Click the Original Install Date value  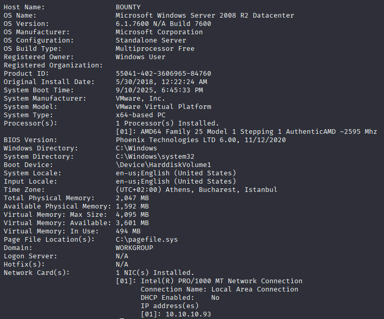[161, 82]
